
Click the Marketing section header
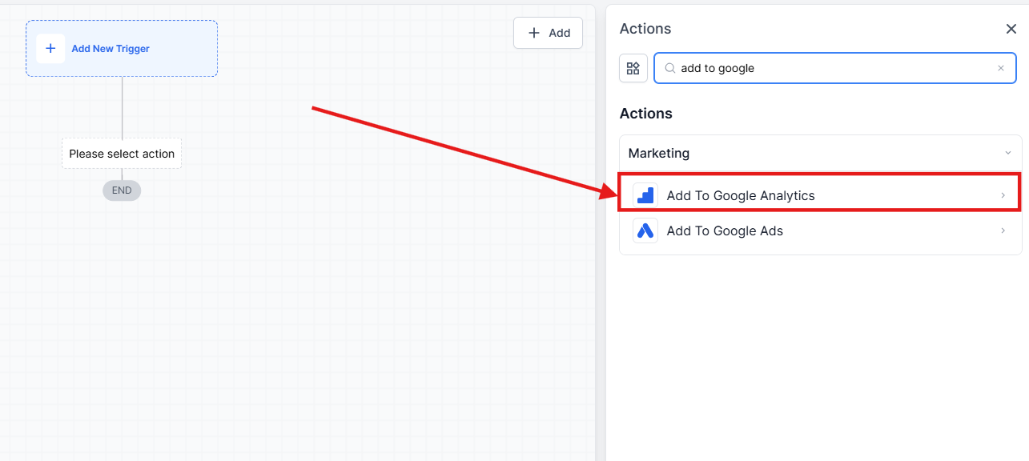659,153
